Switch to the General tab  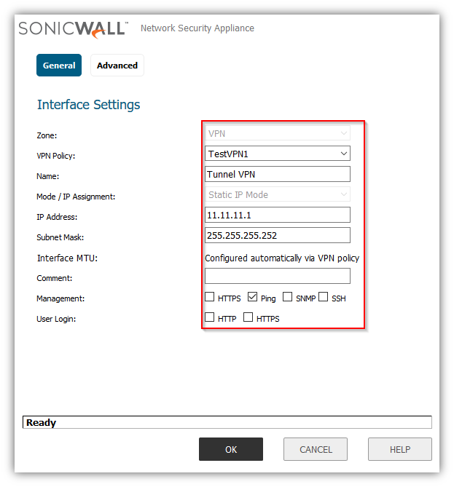59,66
